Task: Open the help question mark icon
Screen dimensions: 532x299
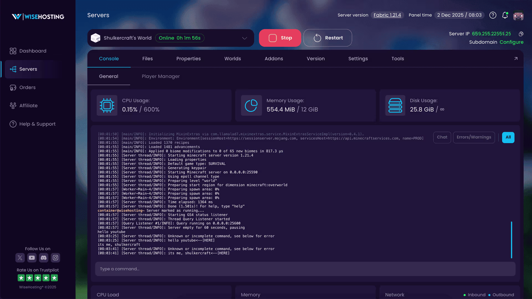Action: [493, 15]
